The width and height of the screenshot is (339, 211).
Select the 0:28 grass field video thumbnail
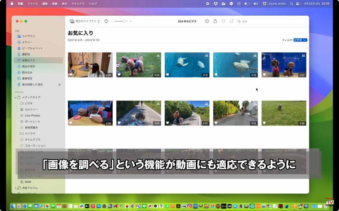pos(284,113)
